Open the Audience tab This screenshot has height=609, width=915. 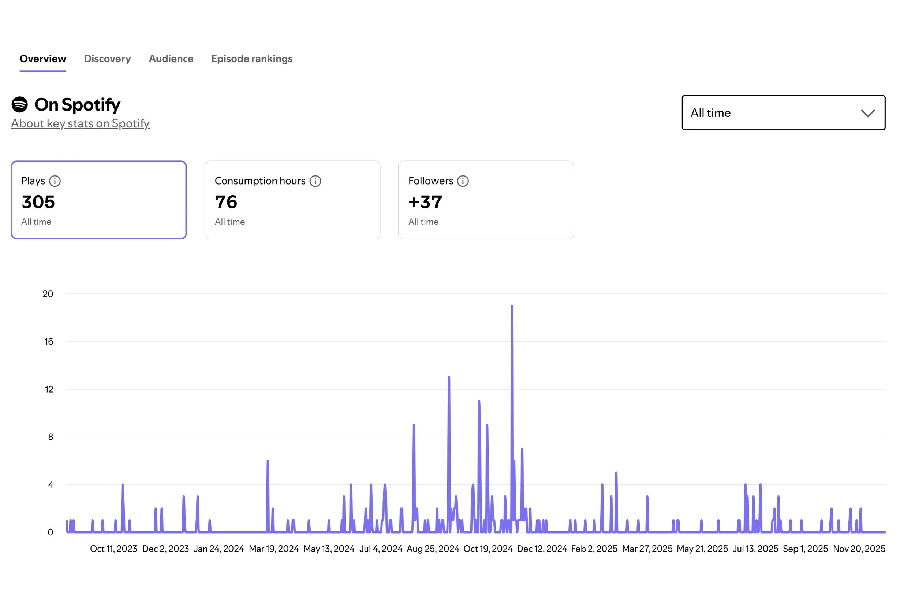click(x=171, y=59)
